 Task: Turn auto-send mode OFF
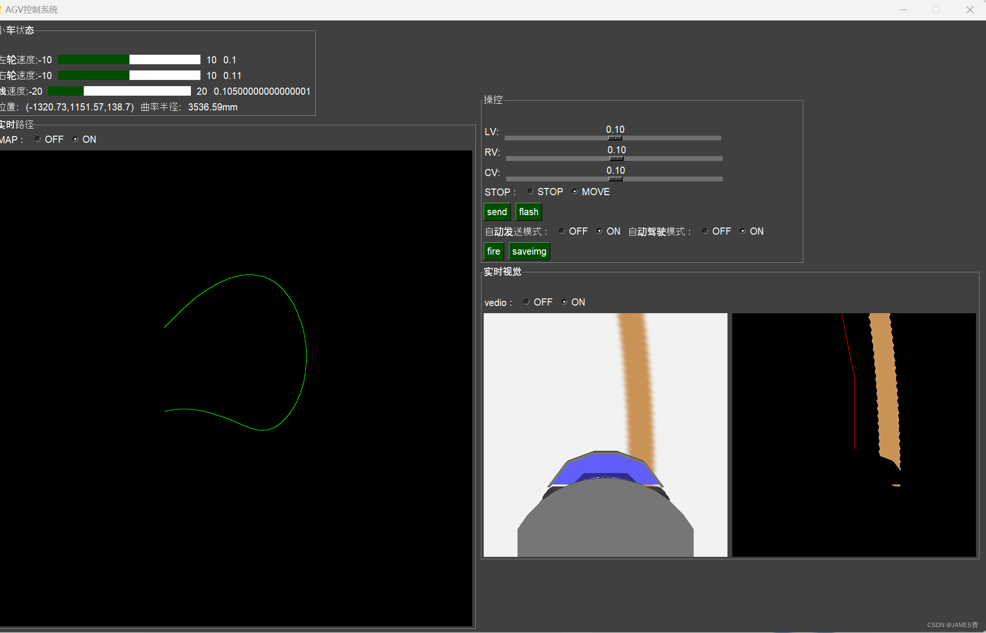(562, 231)
